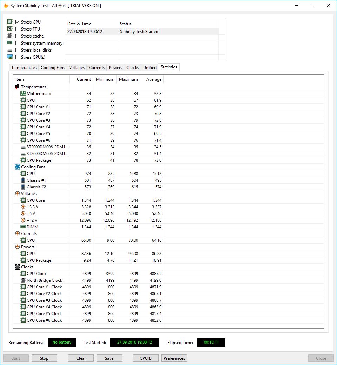Click the fan icon of Cooling Fans group
The height and width of the screenshot is (365, 337).
point(18,167)
